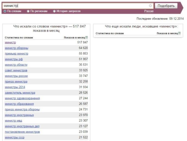Click the left 'Статистика по словам' column header
The image size is (187, 141).
click(19, 38)
